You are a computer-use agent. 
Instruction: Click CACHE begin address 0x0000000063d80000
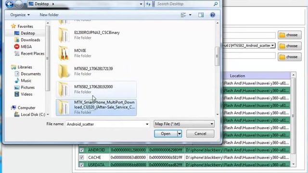(x=128, y=158)
